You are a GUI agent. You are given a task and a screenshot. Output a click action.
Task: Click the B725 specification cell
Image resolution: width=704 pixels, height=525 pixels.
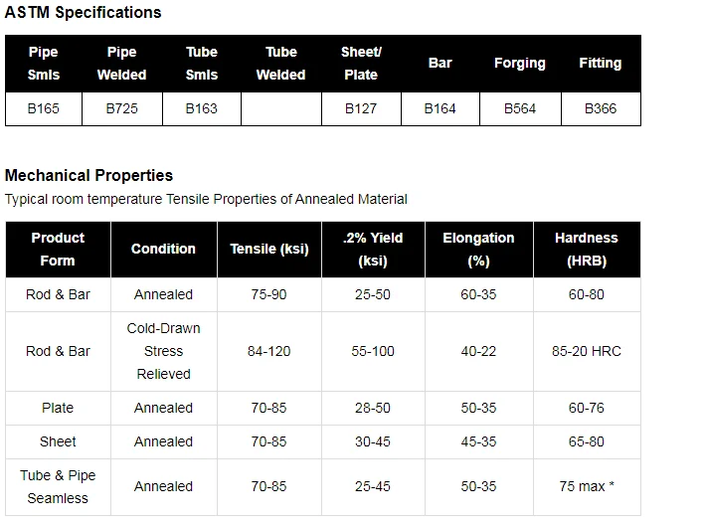(x=121, y=109)
